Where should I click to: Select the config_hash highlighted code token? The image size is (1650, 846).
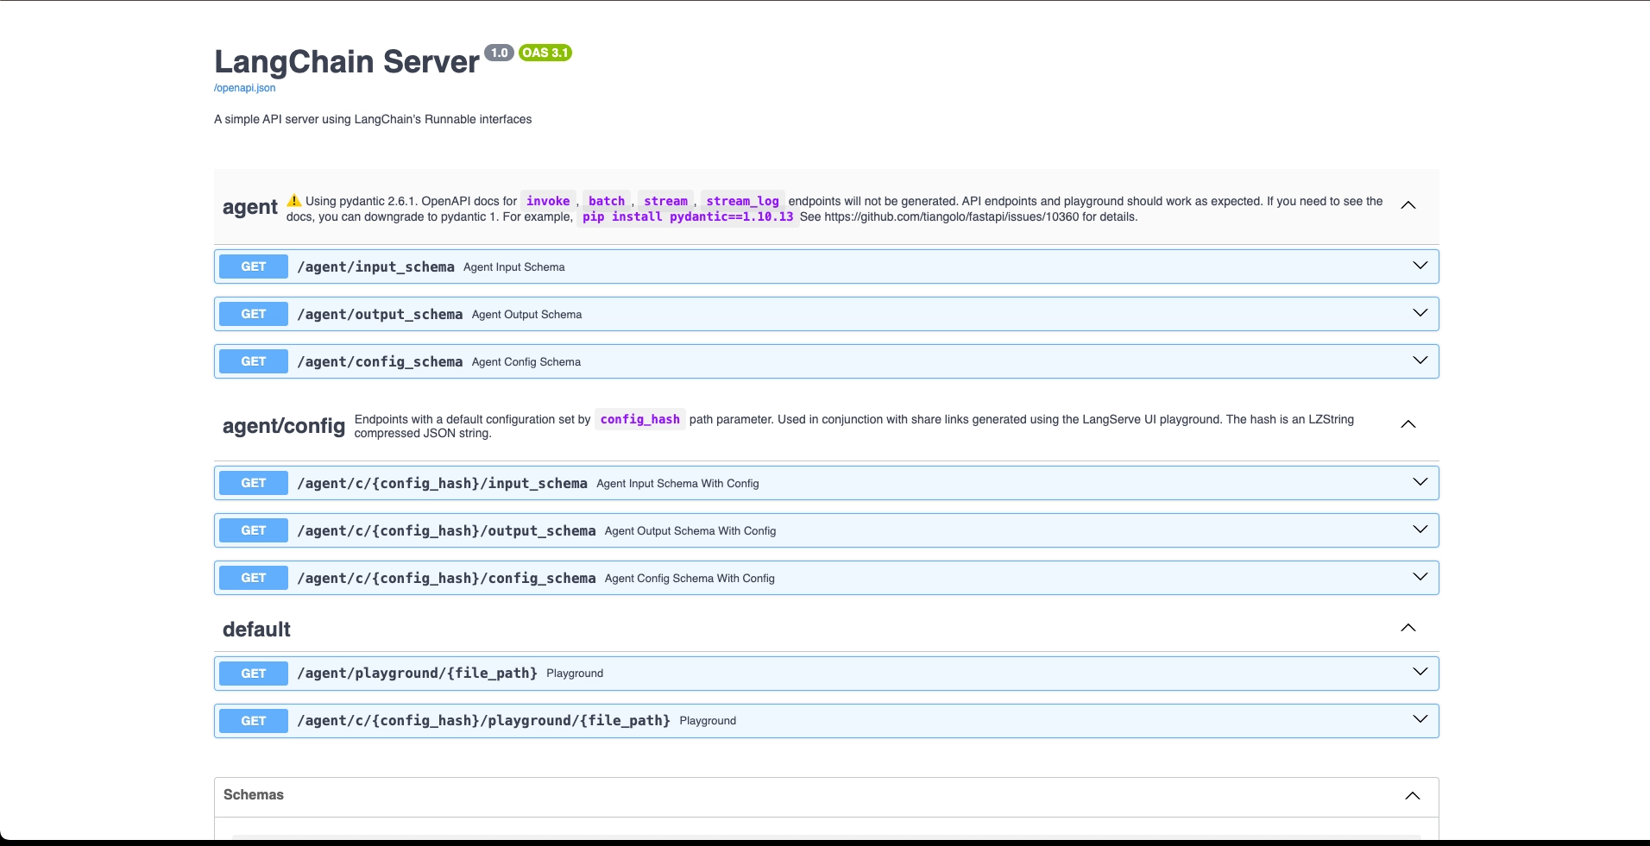[x=640, y=419]
